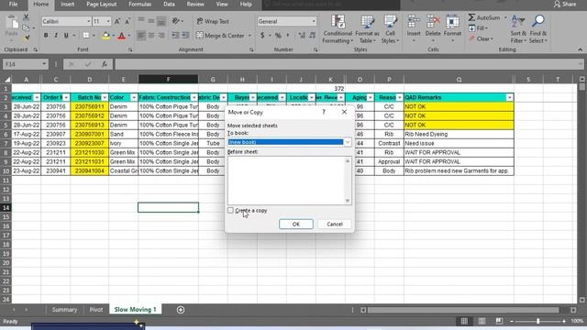
Task: Open Format as Table
Action: 367,29
